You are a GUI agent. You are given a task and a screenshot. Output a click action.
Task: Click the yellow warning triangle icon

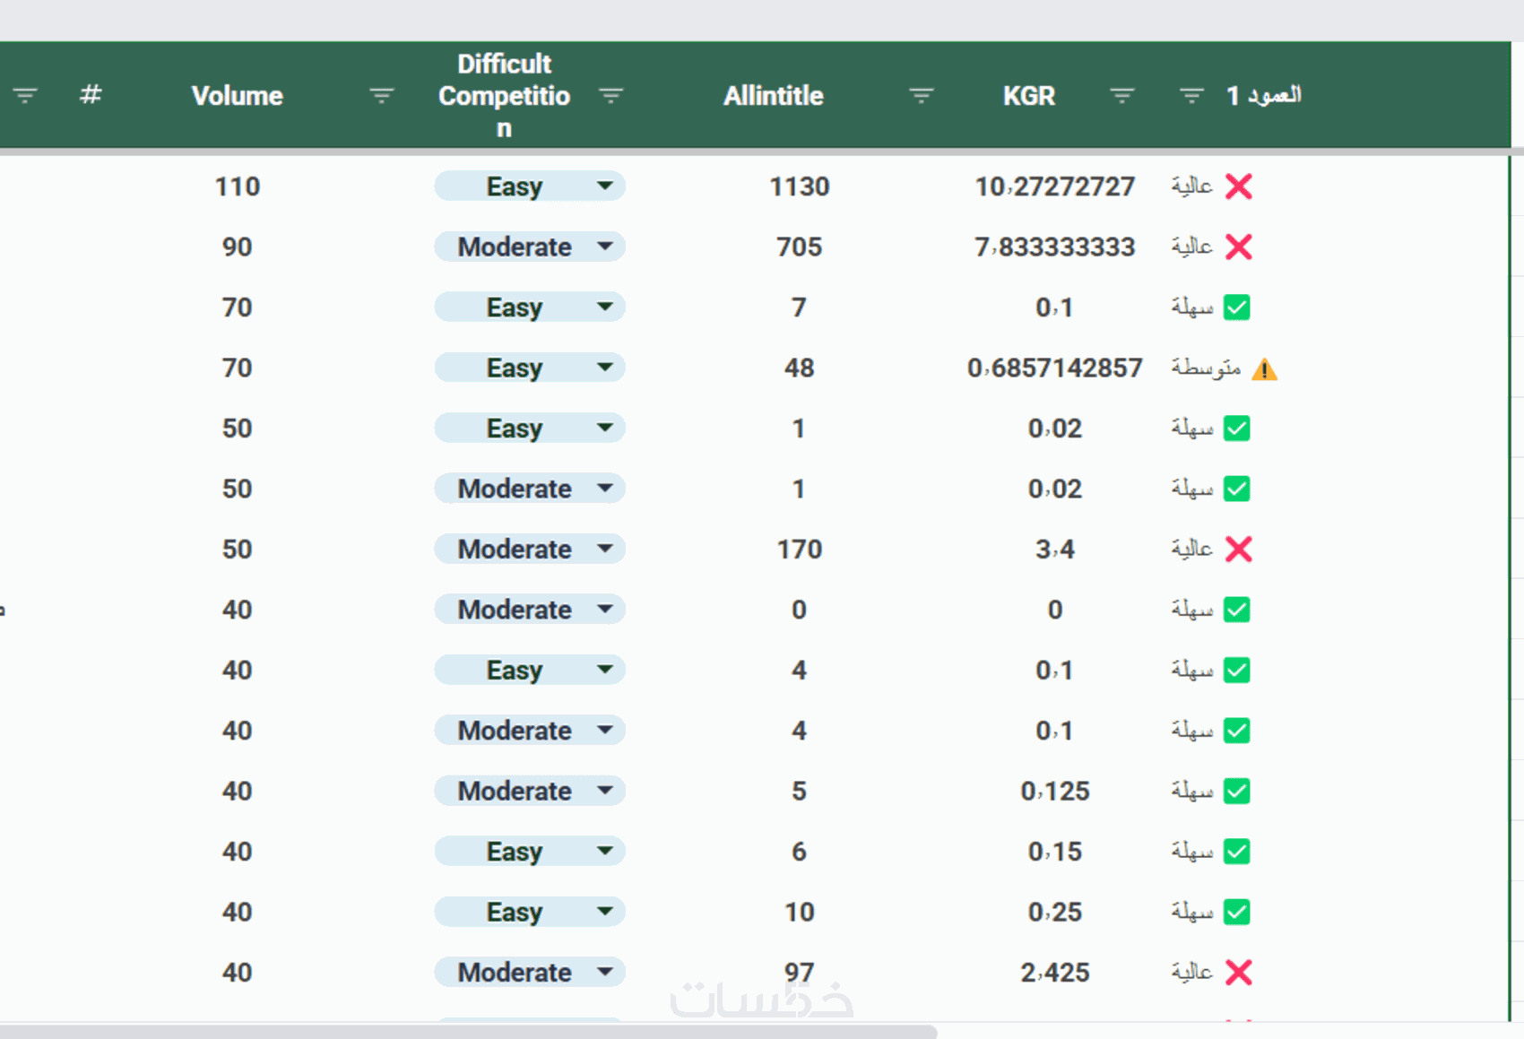click(1264, 368)
